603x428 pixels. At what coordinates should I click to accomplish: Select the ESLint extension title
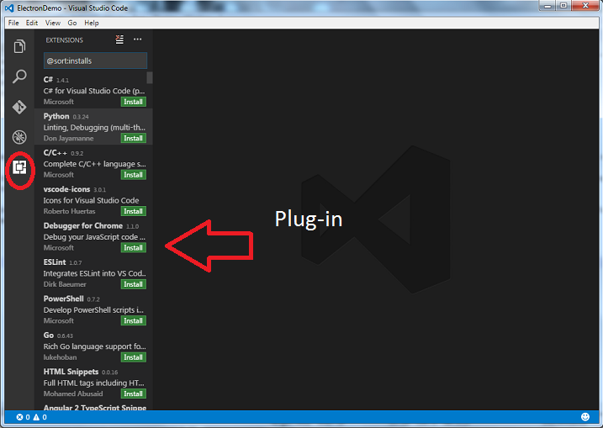pyautogui.click(x=55, y=262)
